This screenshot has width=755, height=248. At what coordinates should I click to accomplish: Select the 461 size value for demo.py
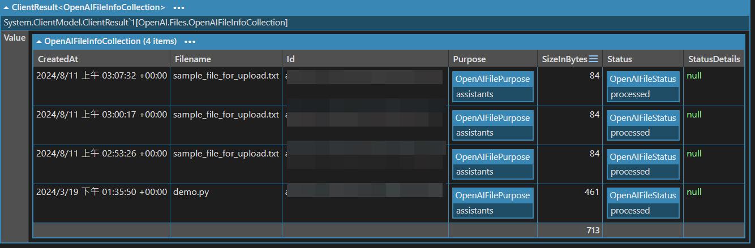click(591, 192)
